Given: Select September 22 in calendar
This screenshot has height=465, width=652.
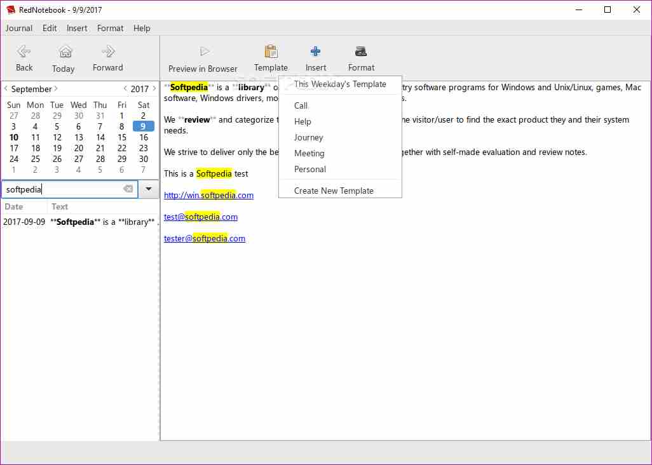Looking at the screenshot, I should point(122,148).
